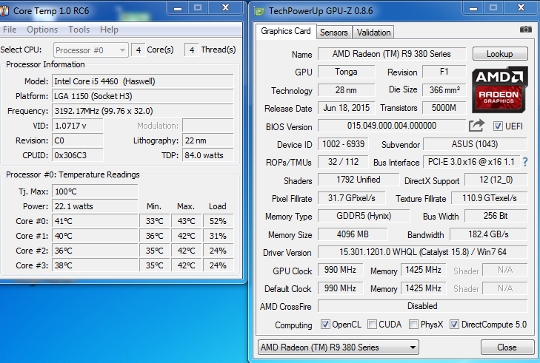Image resolution: width=540 pixels, height=363 pixels.
Task: Toggle the DirectCompute 5.0 checkbox
Action: 454,324
